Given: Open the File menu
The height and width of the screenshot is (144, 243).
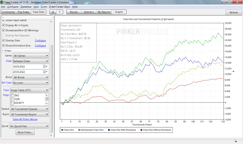Looking at the screenshot, I should click(3, 7).
